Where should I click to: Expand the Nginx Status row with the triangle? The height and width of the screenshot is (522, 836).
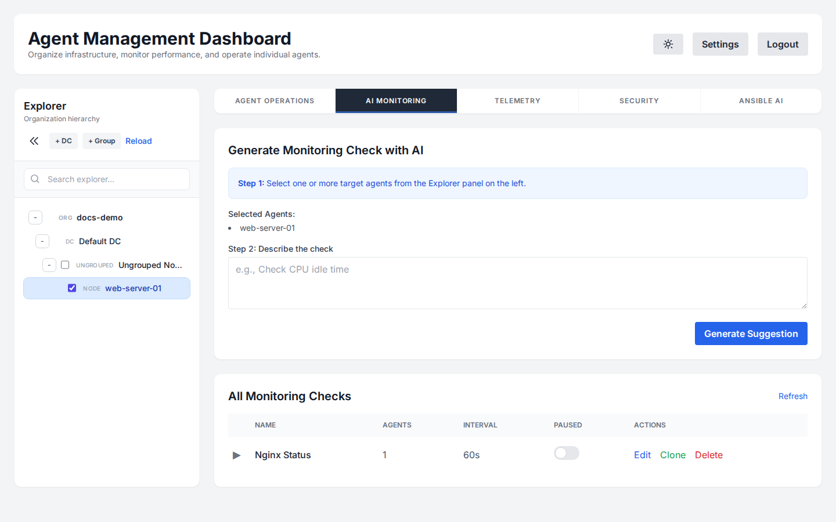coord(236,455)
